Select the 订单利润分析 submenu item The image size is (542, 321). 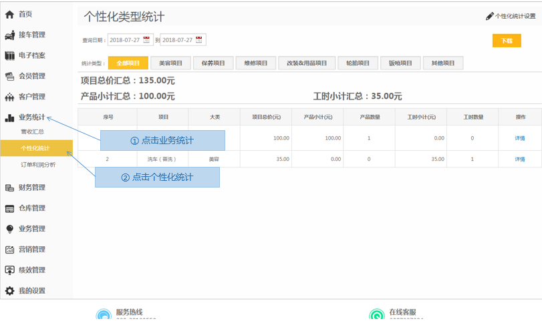(38, 164)
